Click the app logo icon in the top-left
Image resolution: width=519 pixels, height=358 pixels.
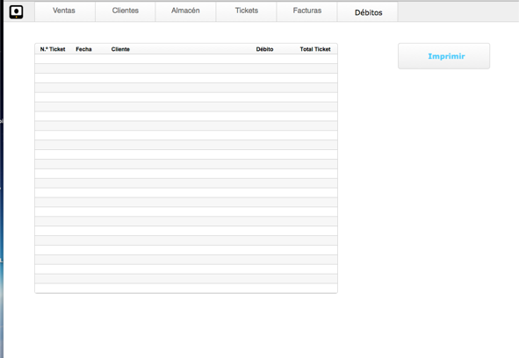click(16, 12)
